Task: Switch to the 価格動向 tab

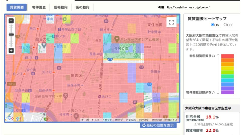Action: (x=61, y=7)
